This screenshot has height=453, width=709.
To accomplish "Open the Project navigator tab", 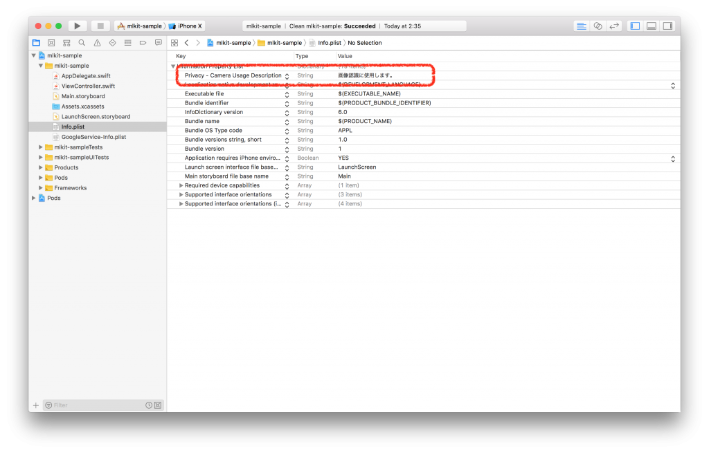I will [36, 43].
